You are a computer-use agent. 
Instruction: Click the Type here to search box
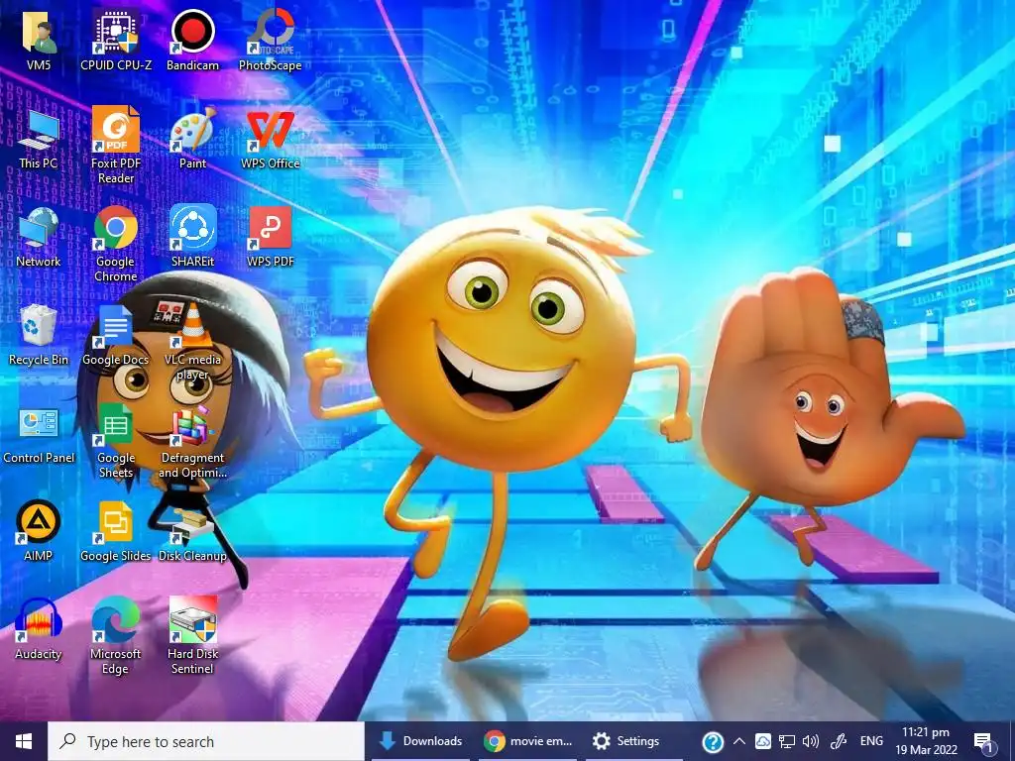pos(206,741)
